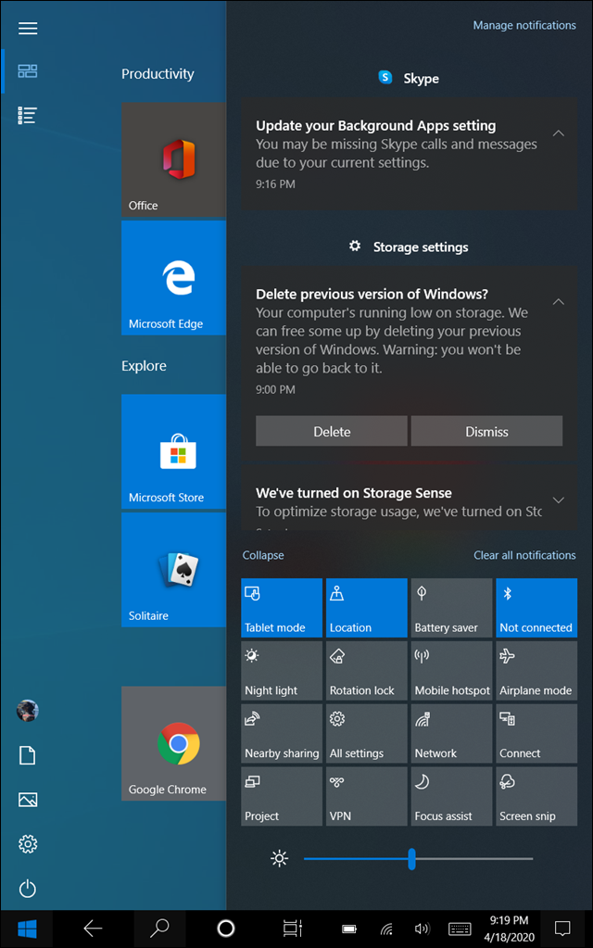Select the pinned tiles view icon
The image size is (593, 948).
[28, 71]
